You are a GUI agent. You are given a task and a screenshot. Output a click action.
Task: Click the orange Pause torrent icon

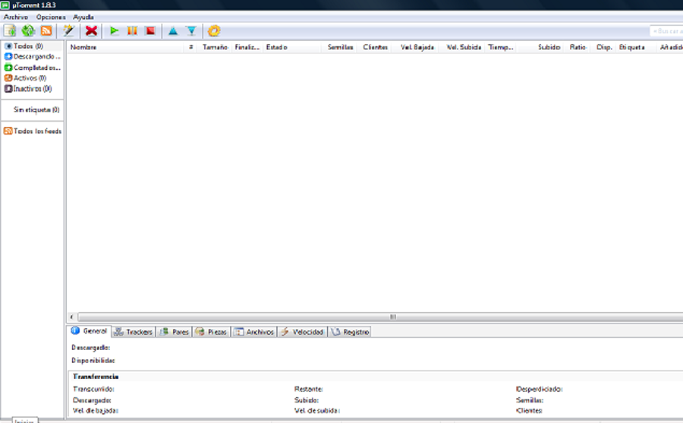click(x=132, y=31)
